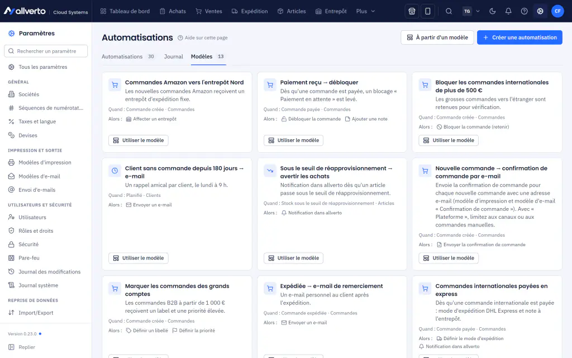Open Aide sur cette page
The width and height of the screenshot is (572, 358).
click(202, 37)
